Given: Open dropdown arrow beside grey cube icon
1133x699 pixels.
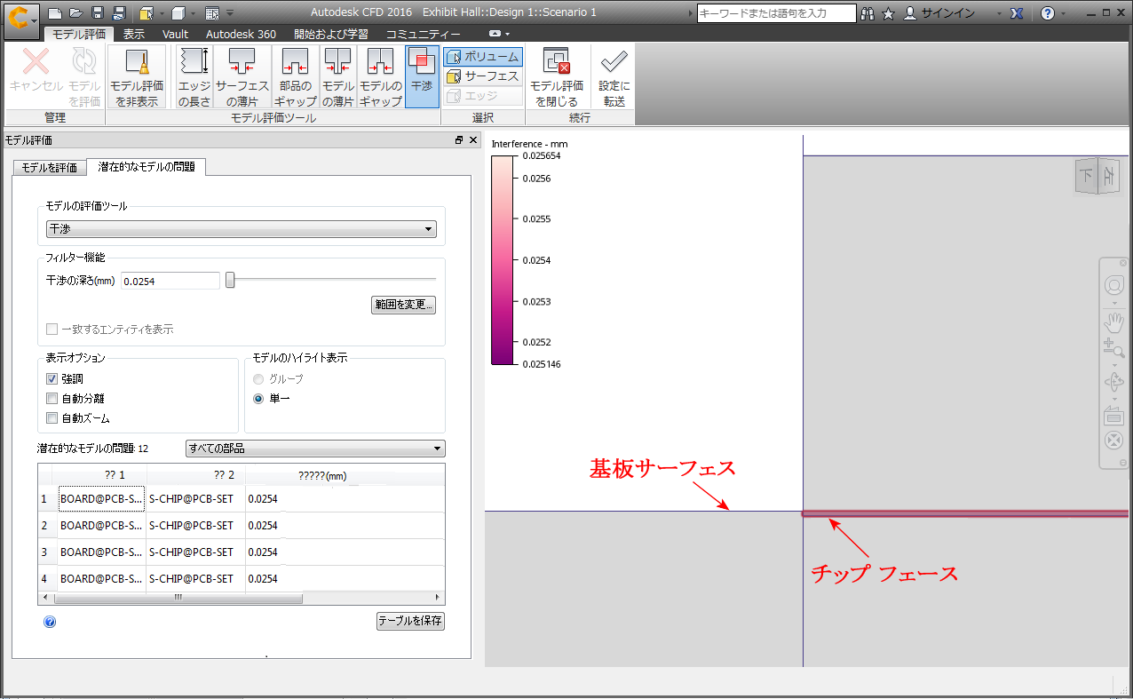Looking at the screenshot, I should (193, 13).
